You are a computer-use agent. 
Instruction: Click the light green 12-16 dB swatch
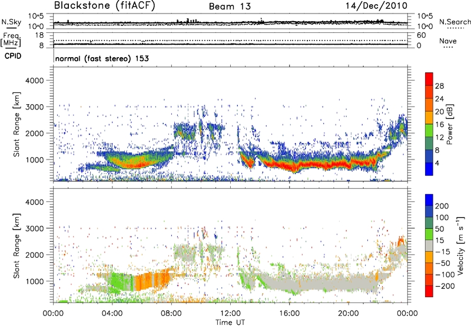pos(429,131)
